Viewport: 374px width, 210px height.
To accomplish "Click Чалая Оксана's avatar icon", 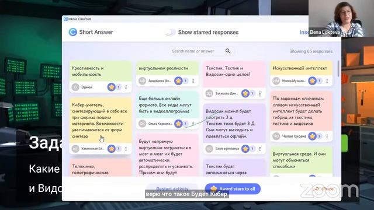I will [x=276, y=136].
